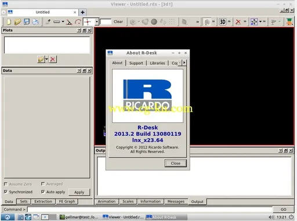Image resolution: width=297 pixels, height=221 pixels.
Task: Click the Print icon in toolbar
Action: click(x=35, y=22)
